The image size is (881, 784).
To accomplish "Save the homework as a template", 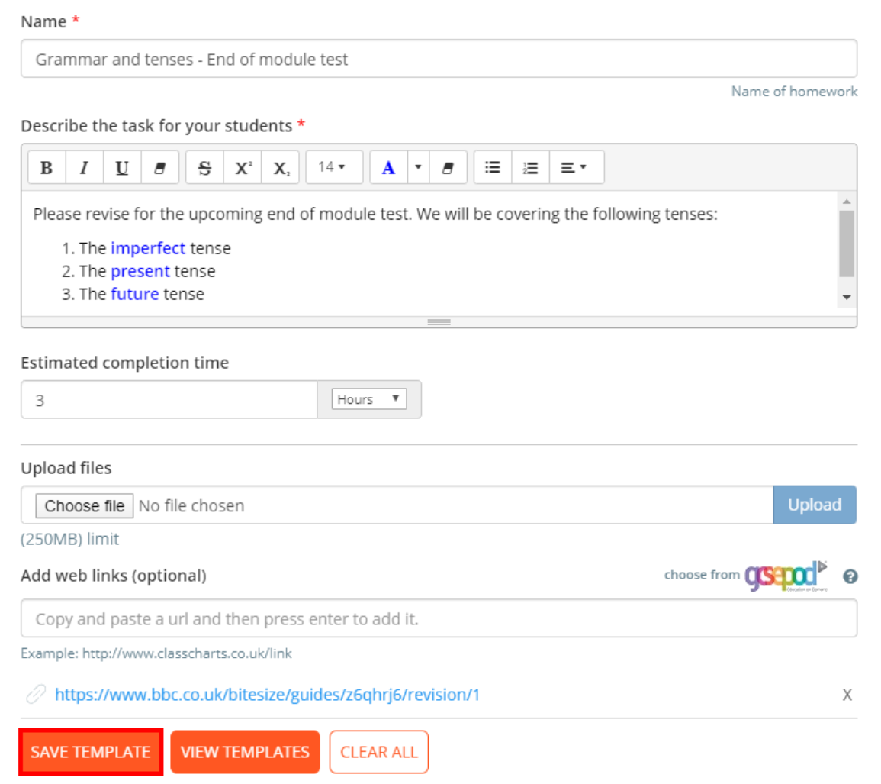I will point(90,752).
